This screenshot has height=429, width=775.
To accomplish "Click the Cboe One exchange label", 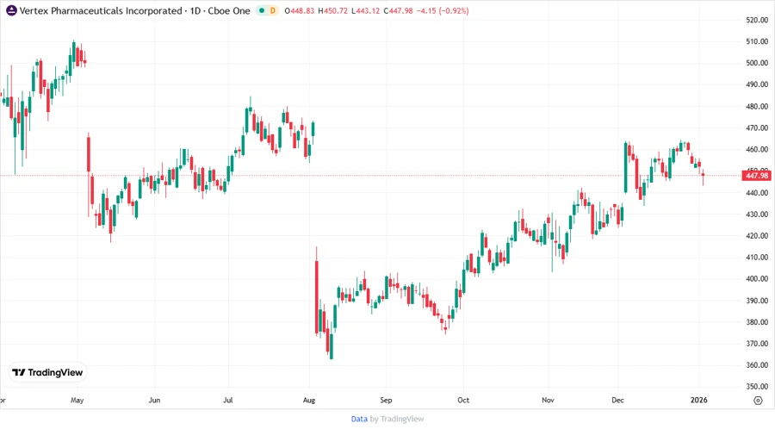I will [x=229, y=10].
